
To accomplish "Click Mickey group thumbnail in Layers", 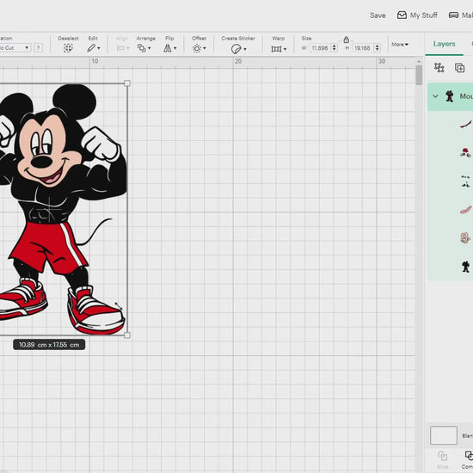I will pyautogui.click(x=450, y=96).
